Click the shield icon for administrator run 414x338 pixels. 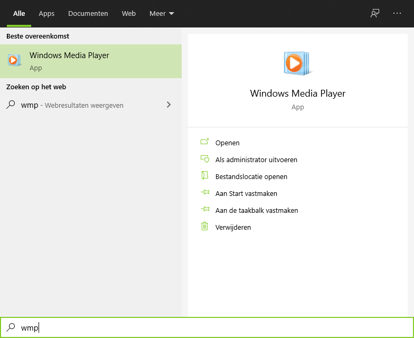(x=205, y=158)
